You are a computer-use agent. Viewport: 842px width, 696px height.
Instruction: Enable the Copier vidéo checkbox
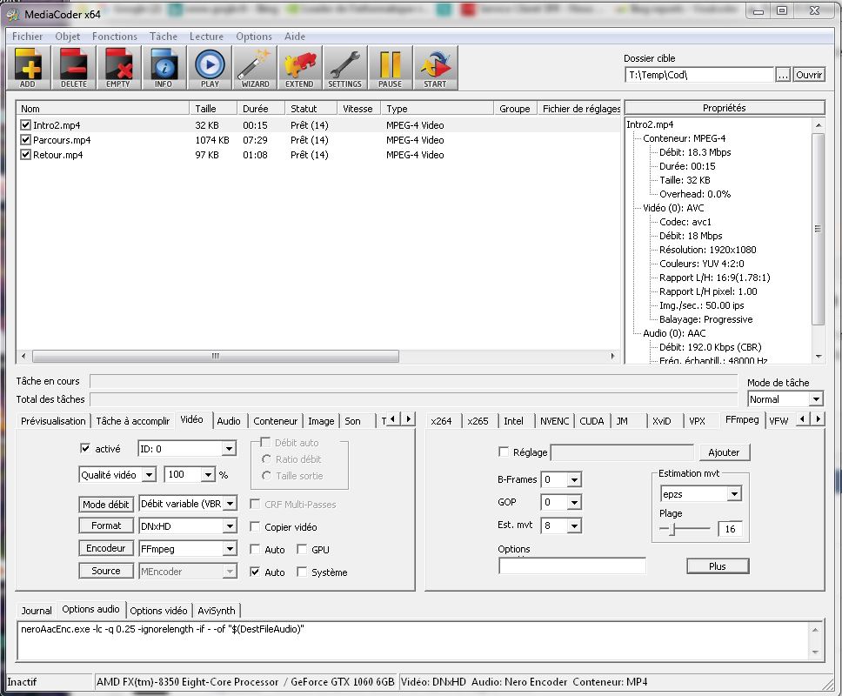(256, 527)
